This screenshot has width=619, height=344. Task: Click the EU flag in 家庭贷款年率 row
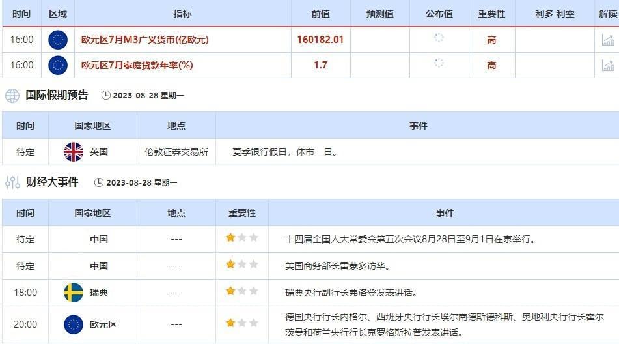point(58,65)
